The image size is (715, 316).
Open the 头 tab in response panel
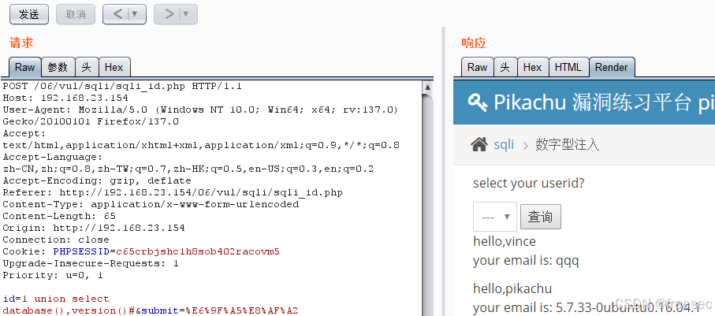point(505,68)
